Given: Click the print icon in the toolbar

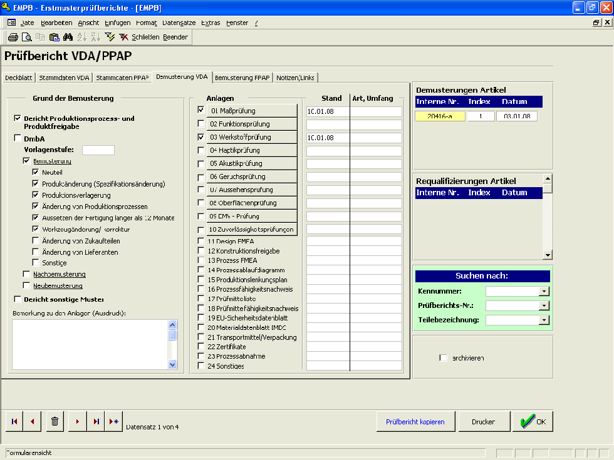Looking at the screenshot, I should click(x=13, y=37).
